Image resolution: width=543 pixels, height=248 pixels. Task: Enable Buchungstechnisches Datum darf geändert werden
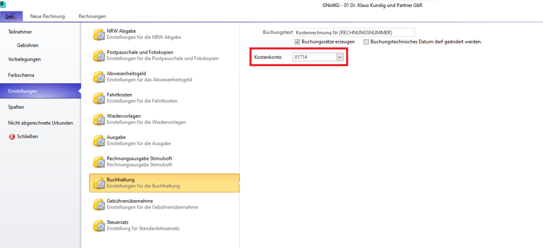tap(366, 42)
